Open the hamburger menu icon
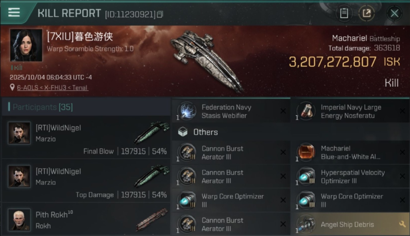Viewport: 410px width, 236px height. (14, 12)
